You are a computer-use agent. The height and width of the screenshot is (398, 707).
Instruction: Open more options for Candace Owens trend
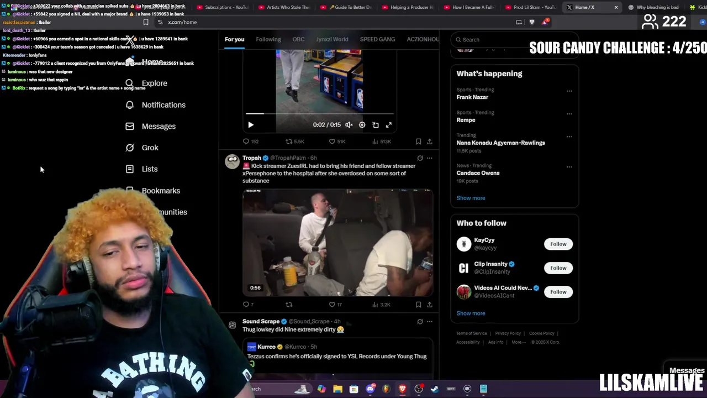[x=569, y=166]
